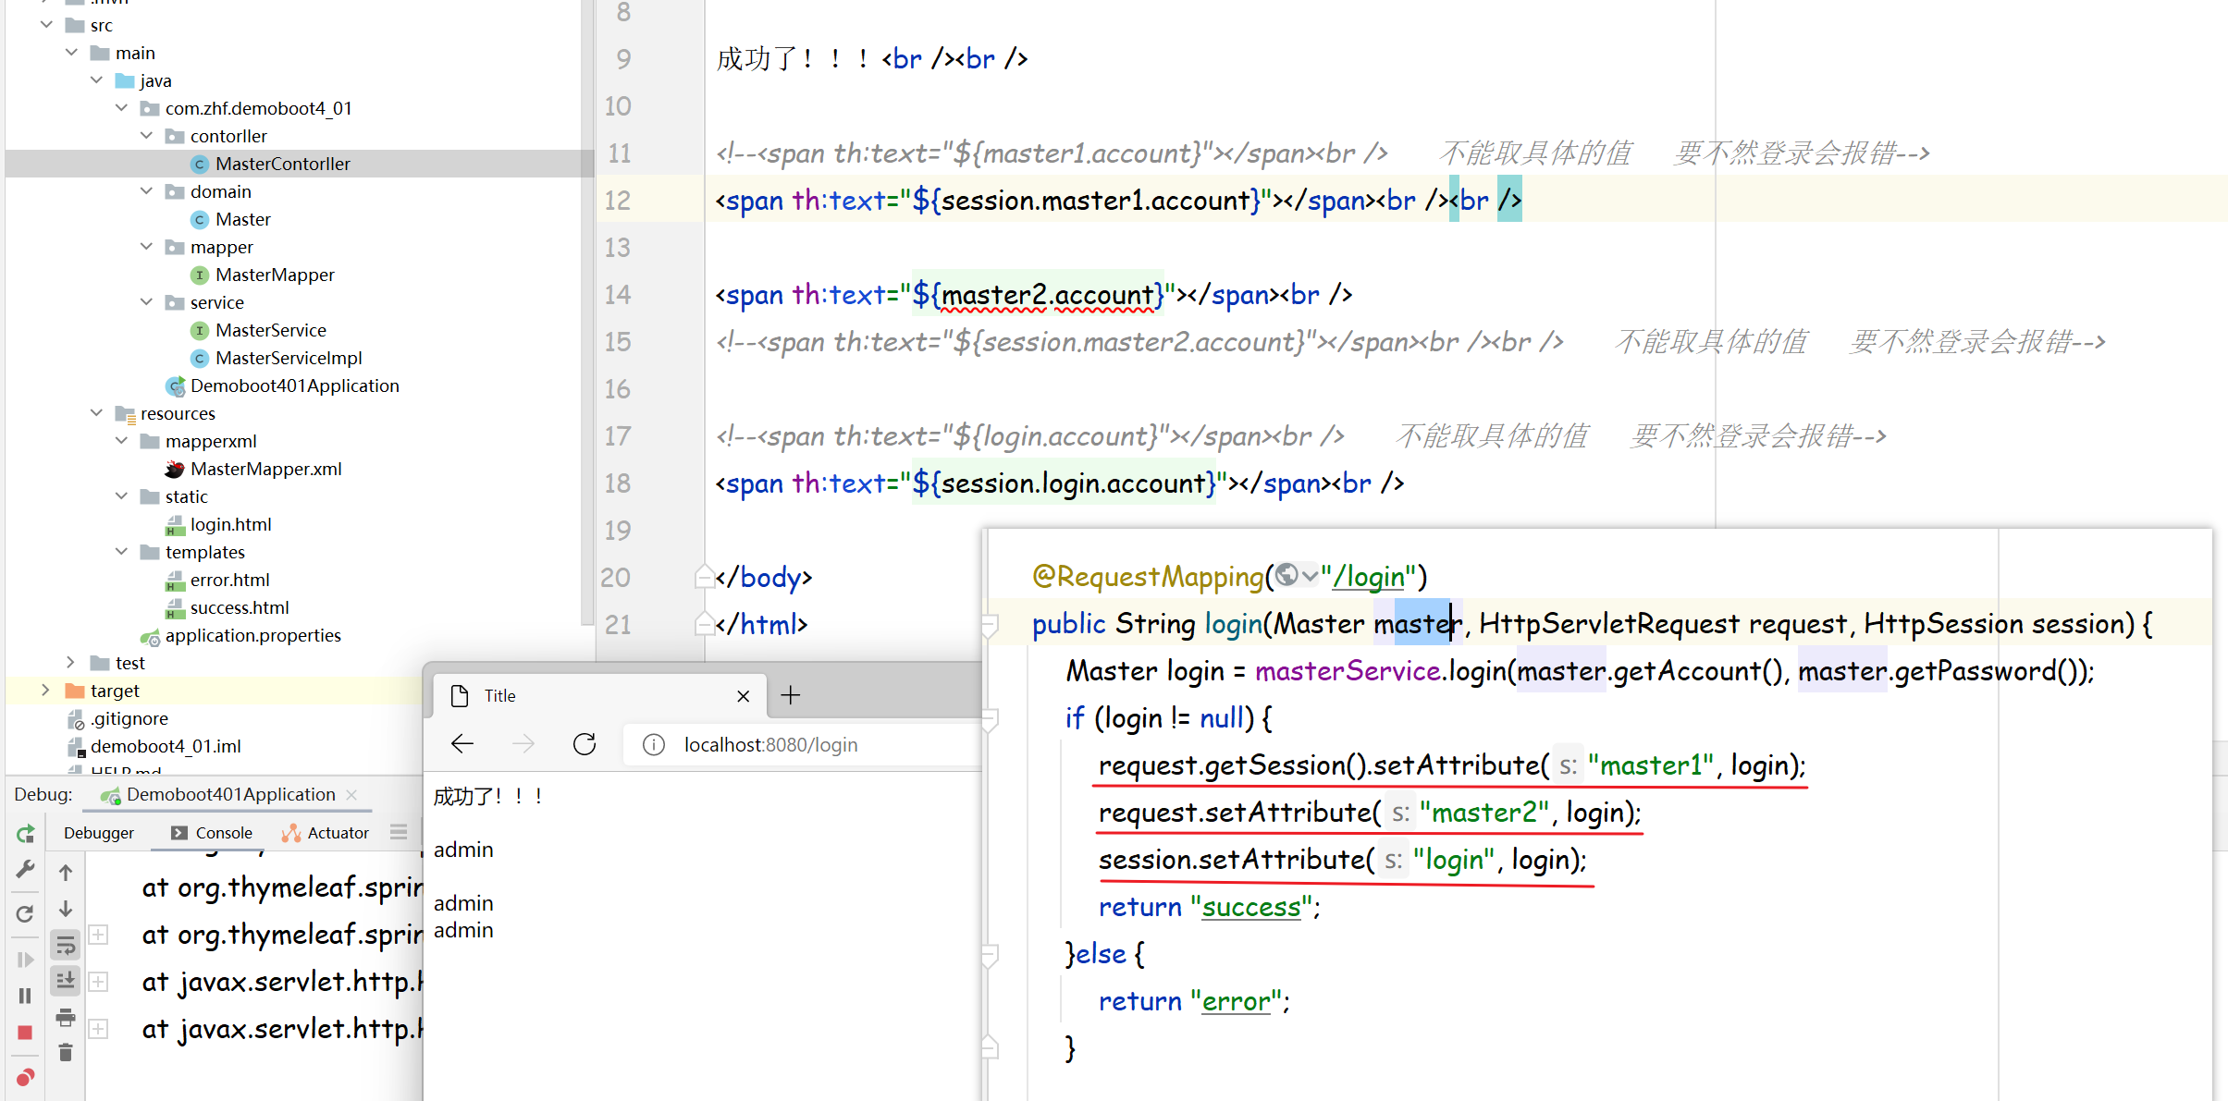The height and width of the screenshot is (1101, 2228).
Task: Clear console output with trash icon
Action: [x=65, y=1053]
